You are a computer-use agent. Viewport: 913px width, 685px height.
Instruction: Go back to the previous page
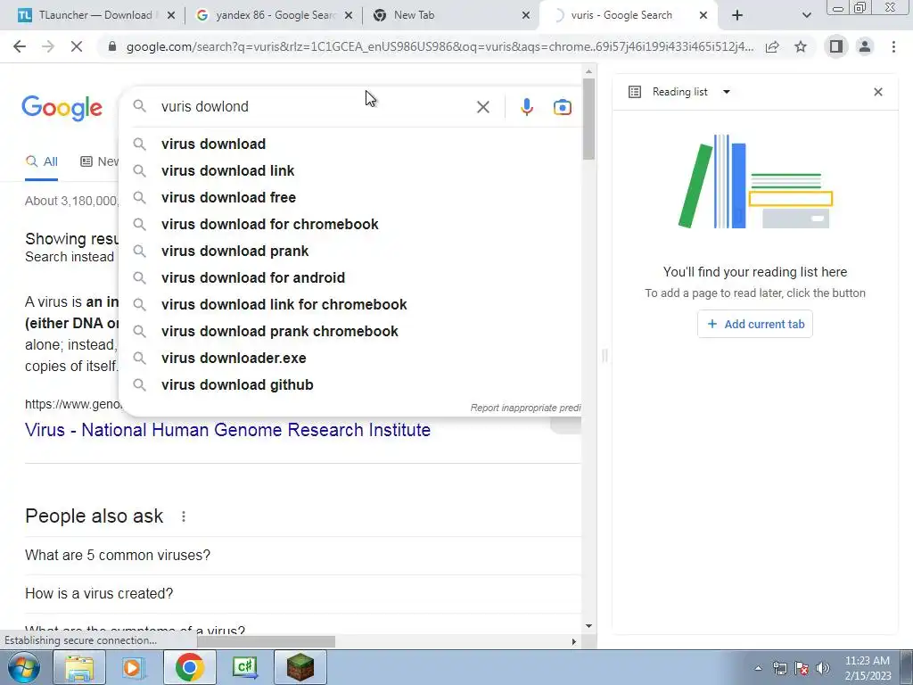coord(20,46)
